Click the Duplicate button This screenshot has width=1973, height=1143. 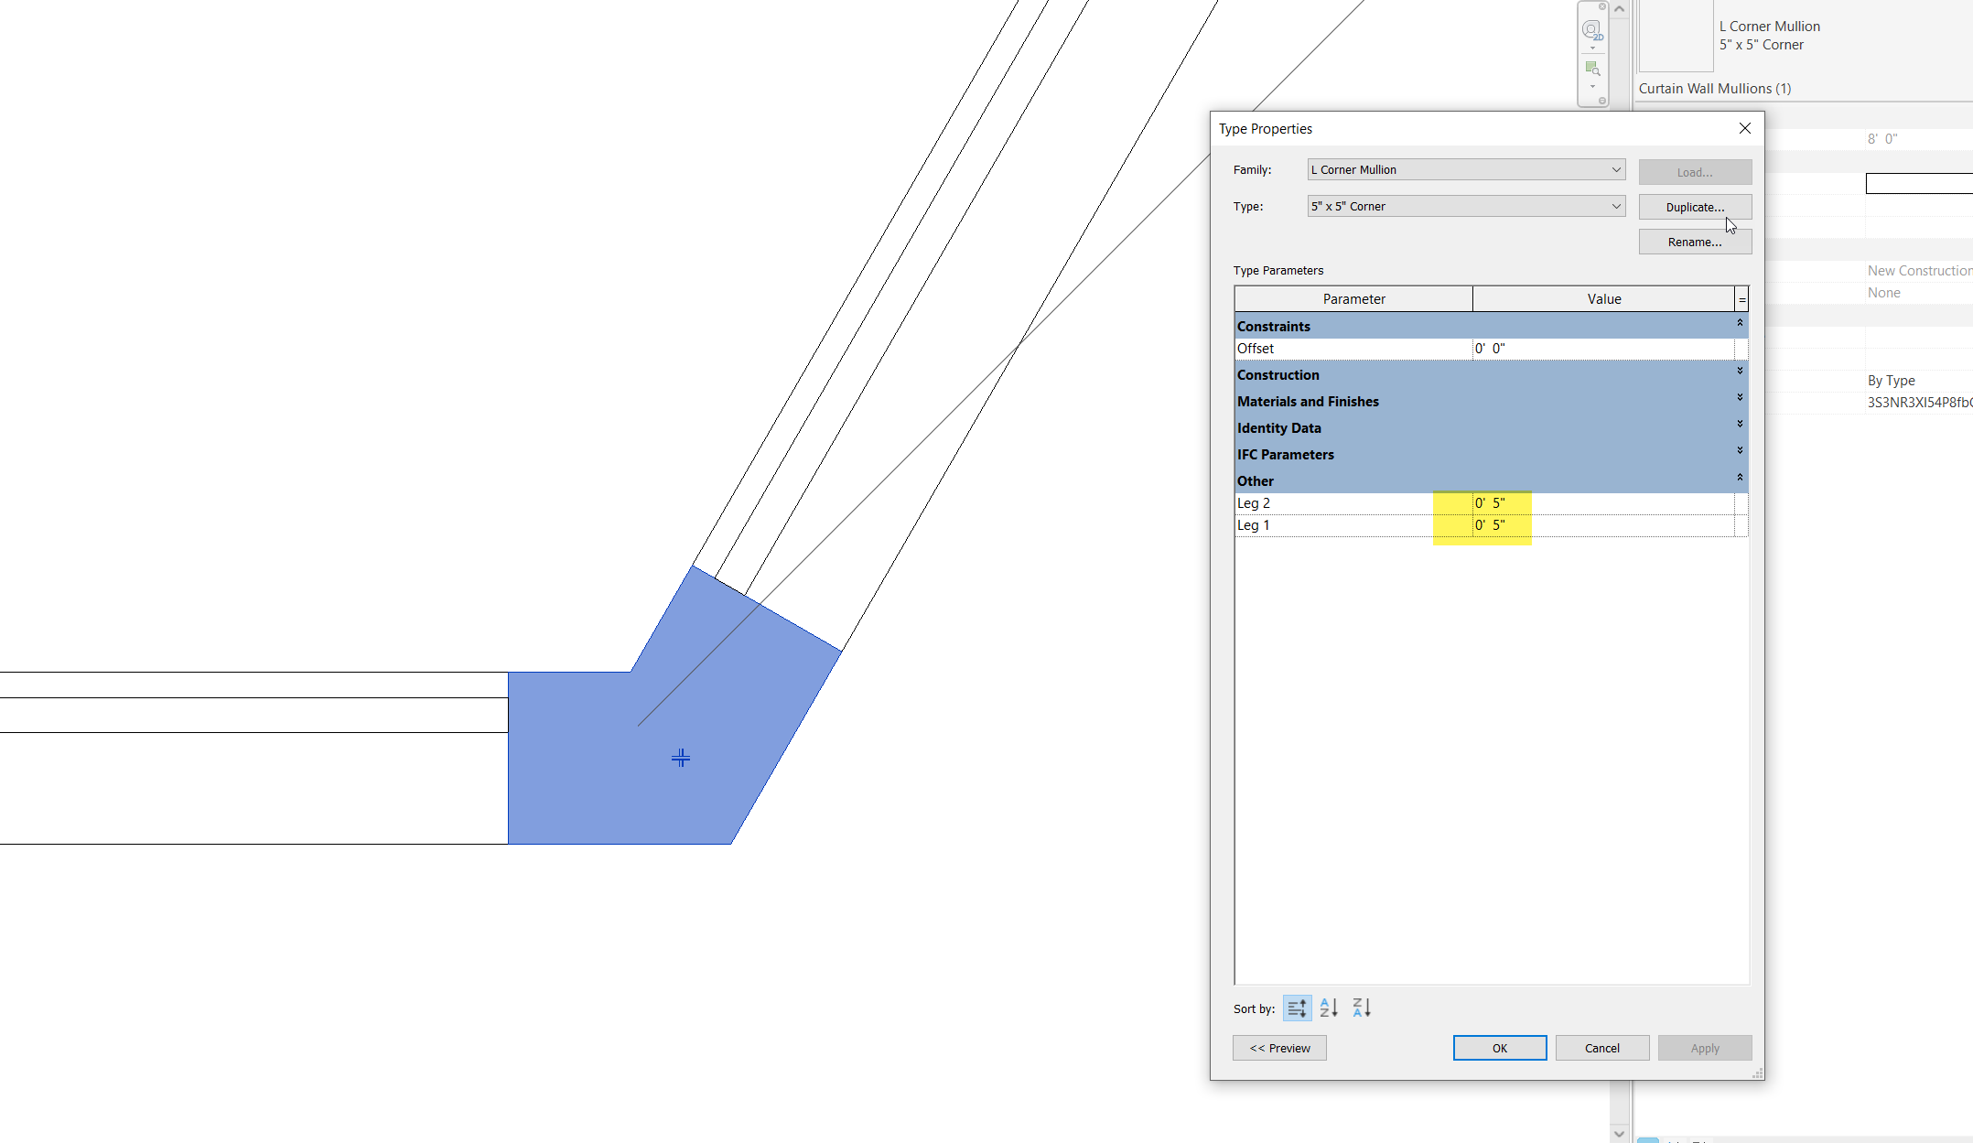coord(1695,207)
